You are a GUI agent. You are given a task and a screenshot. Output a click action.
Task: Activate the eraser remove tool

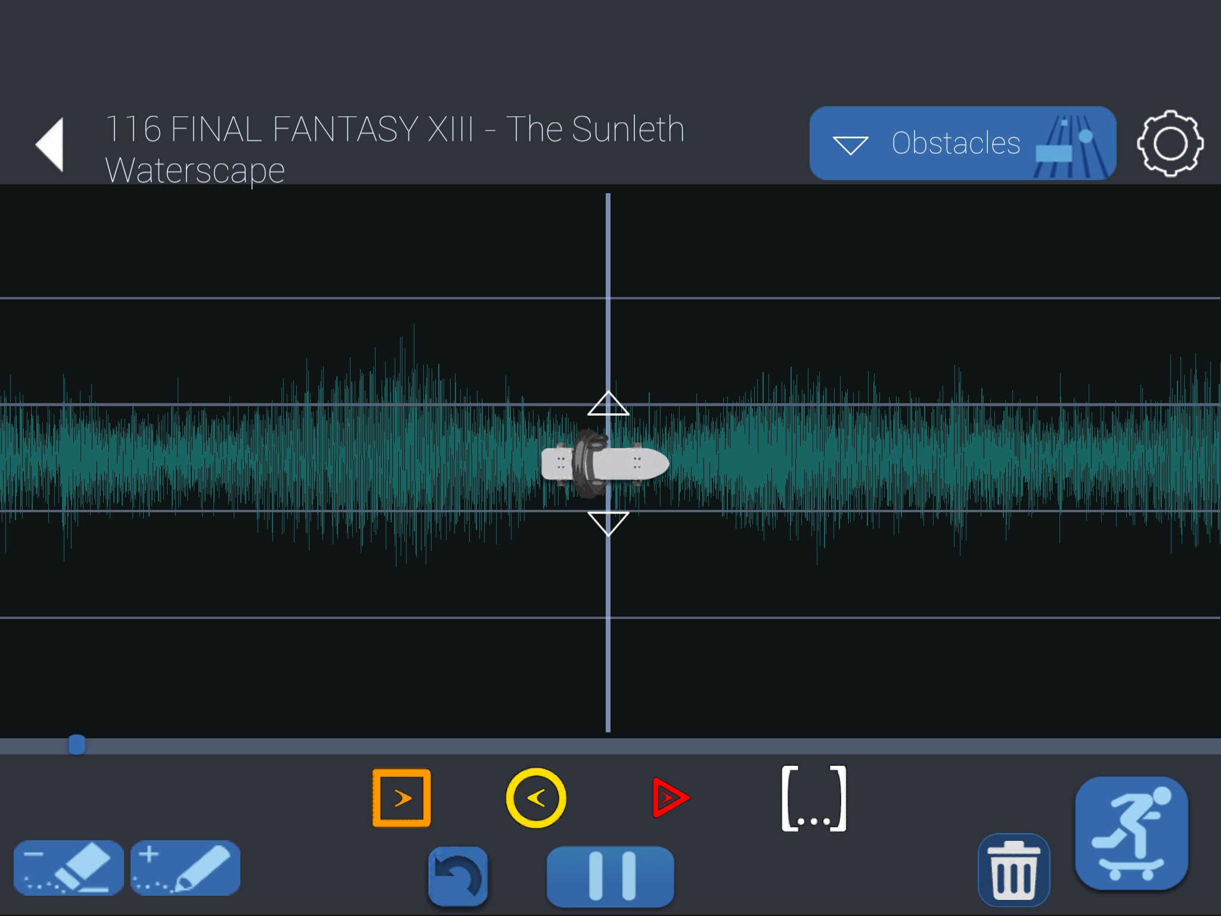[x=69, y=868]
